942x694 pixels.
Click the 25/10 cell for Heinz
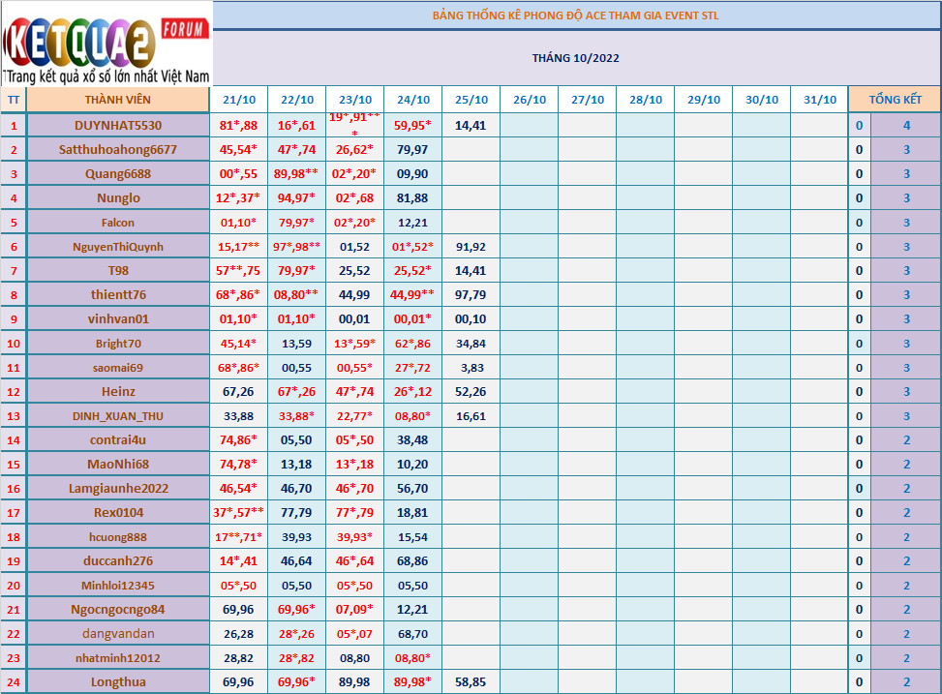(x=471, y=392)
